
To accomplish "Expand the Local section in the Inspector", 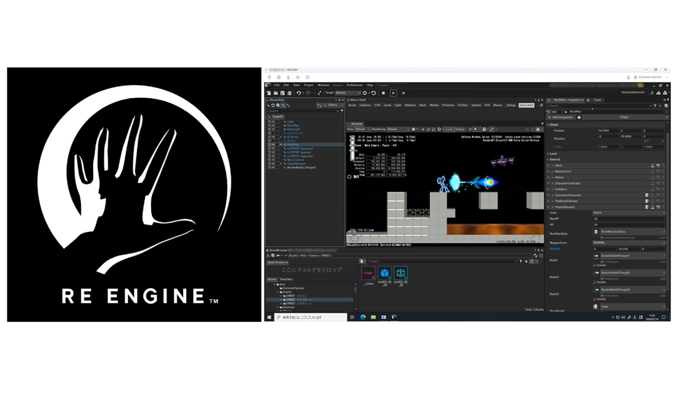I will (x=548, y=154).
